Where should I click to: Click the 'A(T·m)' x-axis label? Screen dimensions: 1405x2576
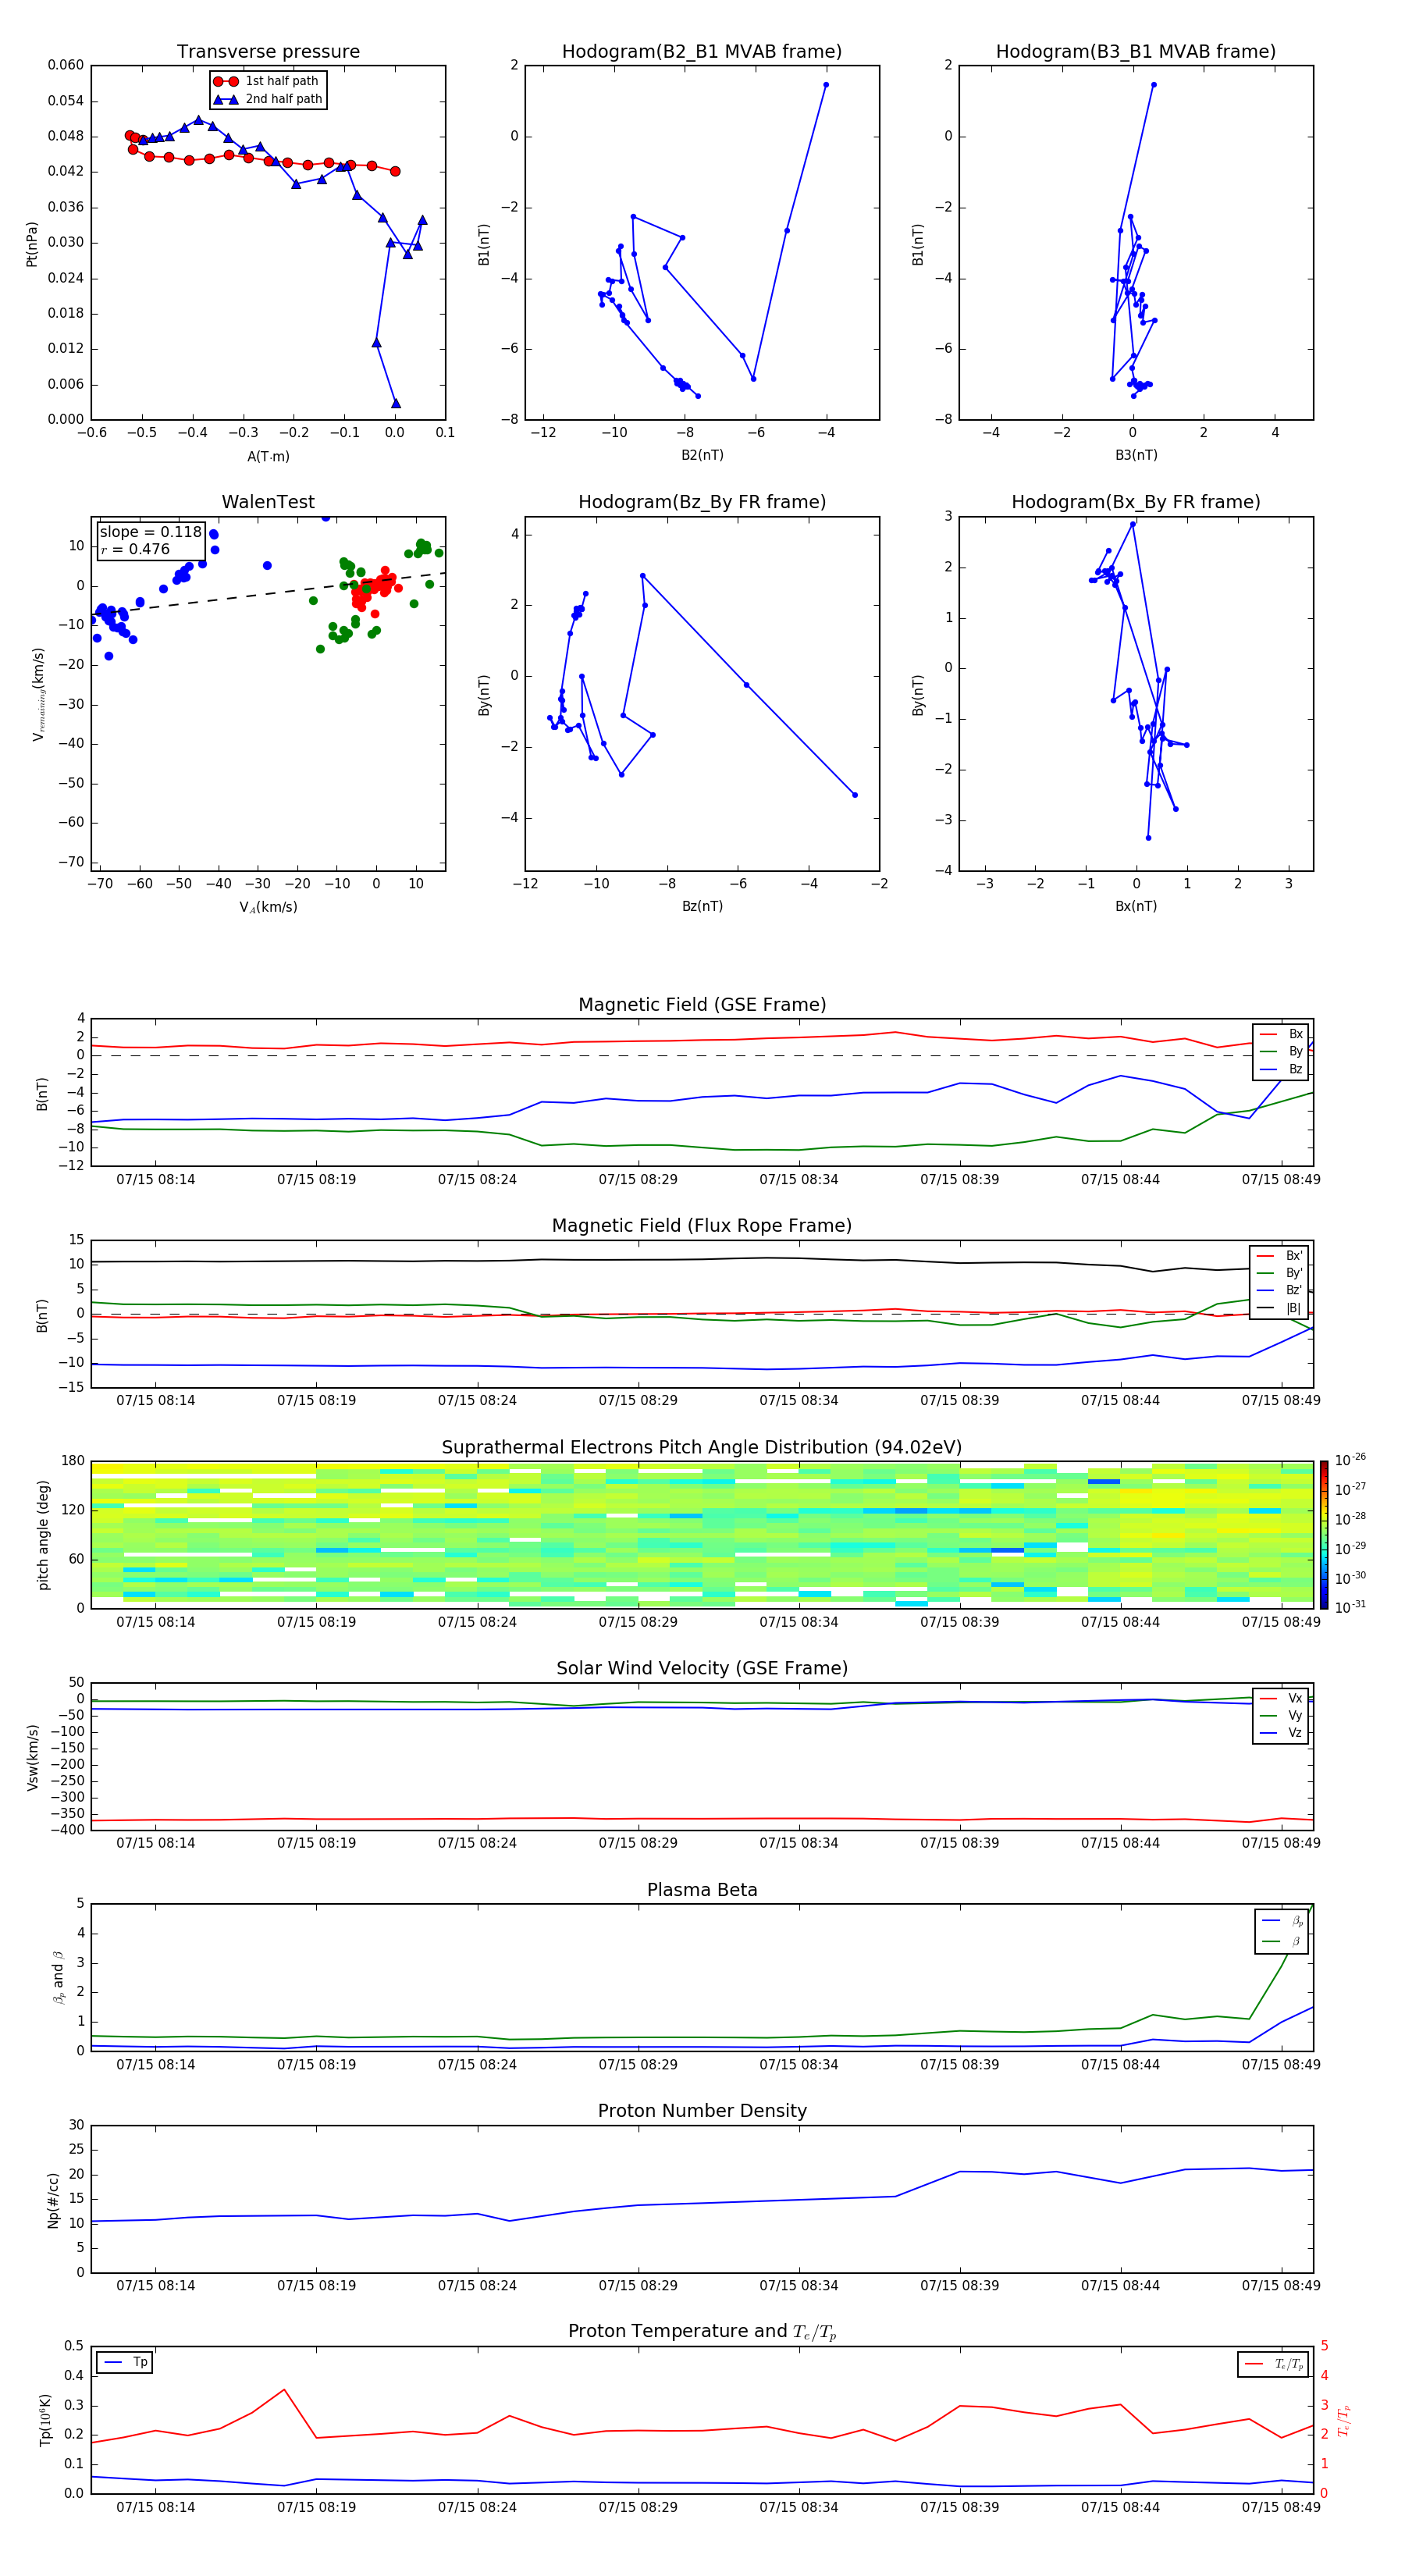click(268, 456)
